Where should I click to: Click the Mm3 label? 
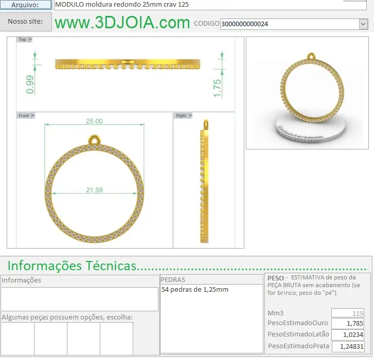click(276, 313)
